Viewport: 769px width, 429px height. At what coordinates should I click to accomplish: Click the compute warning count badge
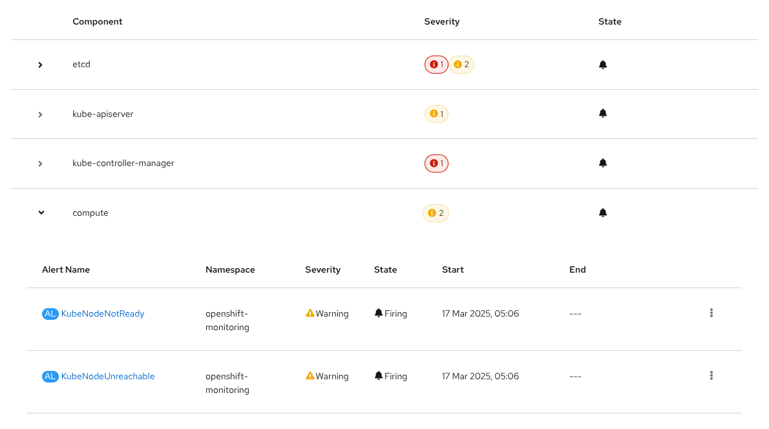point(436,213)
